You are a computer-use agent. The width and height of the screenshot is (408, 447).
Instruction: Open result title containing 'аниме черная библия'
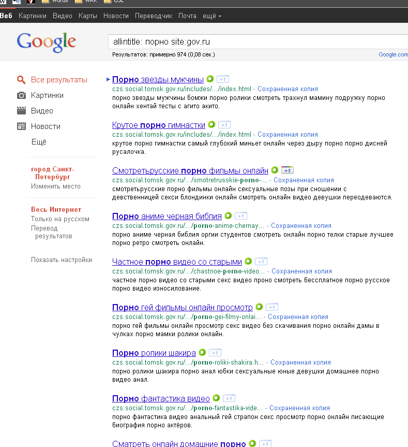point(167,216)
